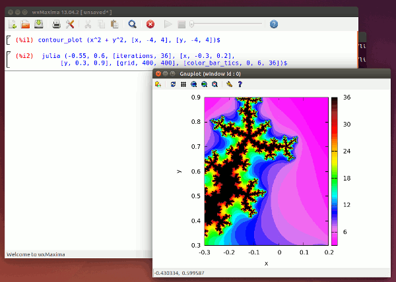Start animation playback in wxMaxima toolbar
396x282 pixels.
point(168,24)
